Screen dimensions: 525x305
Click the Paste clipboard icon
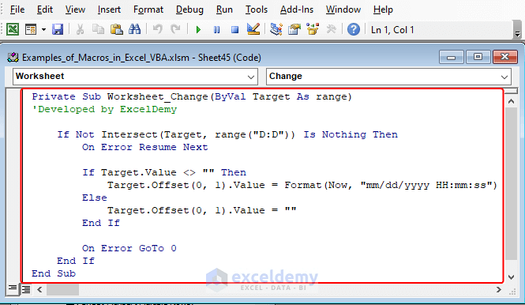pyautogui.click(x=116, y=29)
